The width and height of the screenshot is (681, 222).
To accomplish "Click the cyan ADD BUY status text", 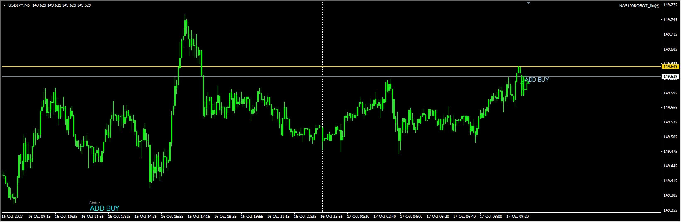I will (x=104, y=208).
